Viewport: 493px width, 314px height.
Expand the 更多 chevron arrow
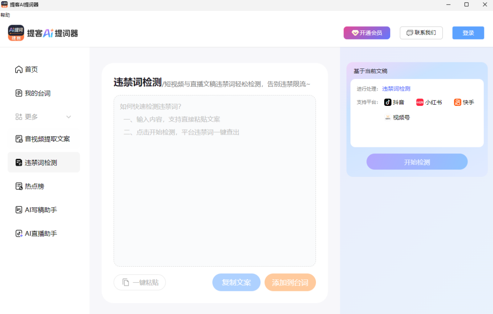pyautogui.click(x=69, y=117)
